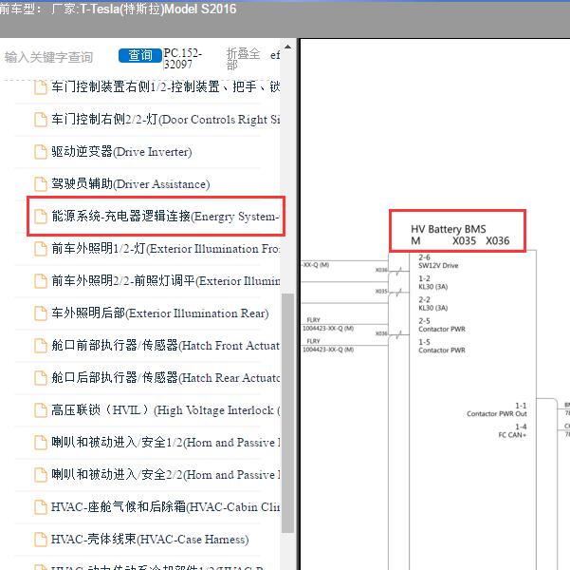The height and width of the screenshot is (570, 570).
Task: Click the 折叠全部 collapse all link
Action: [243, 59]
